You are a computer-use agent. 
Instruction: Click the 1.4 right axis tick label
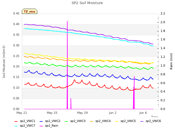163,48
